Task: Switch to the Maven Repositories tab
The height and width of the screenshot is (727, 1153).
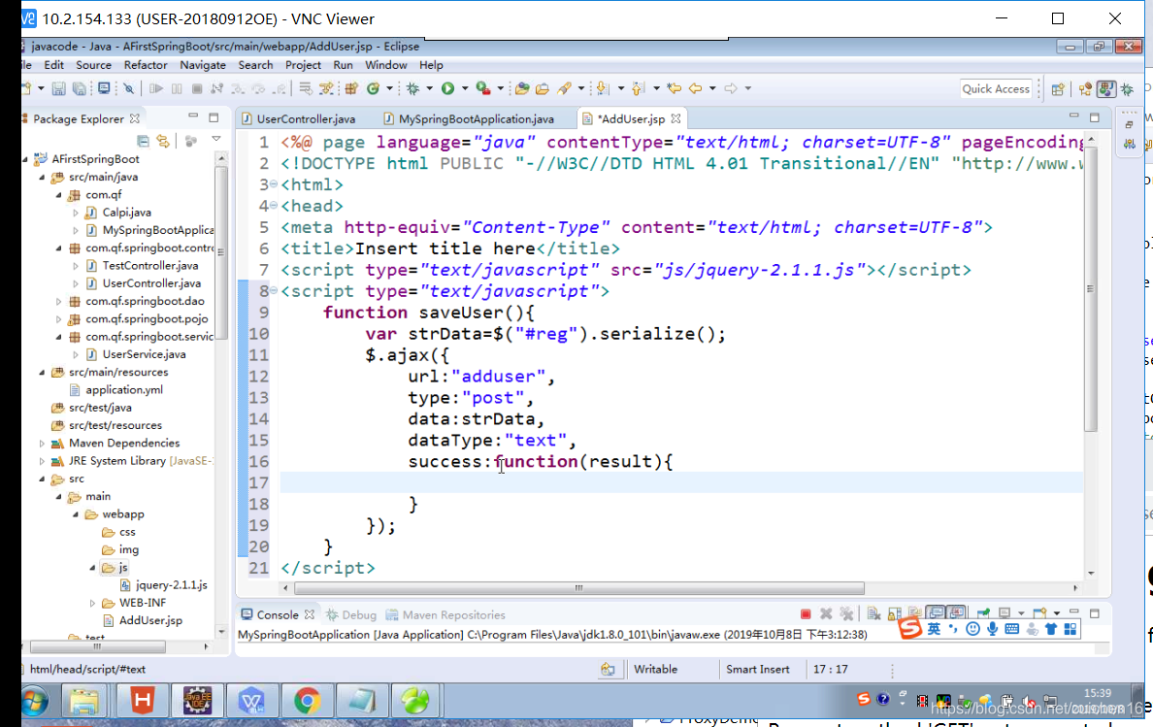Action: point(445,615)
